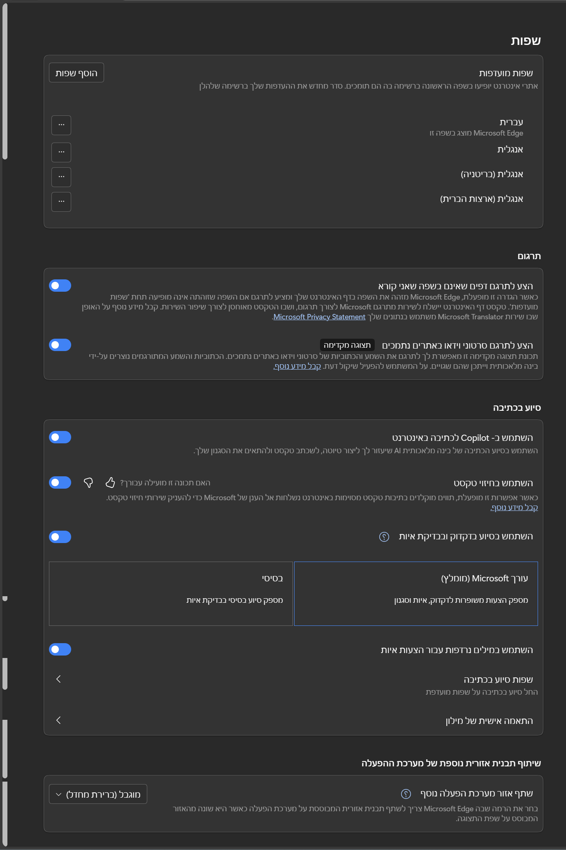Click the thumbs down feedback icon
566x850 pixels.
pos(88,482)
